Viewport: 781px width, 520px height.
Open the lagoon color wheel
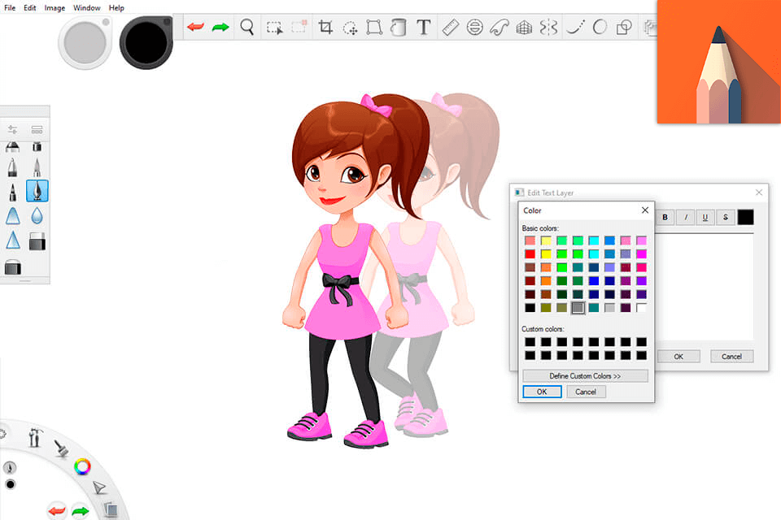(x=82, y=466)
